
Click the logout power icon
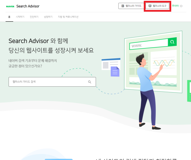click(181, 6)
